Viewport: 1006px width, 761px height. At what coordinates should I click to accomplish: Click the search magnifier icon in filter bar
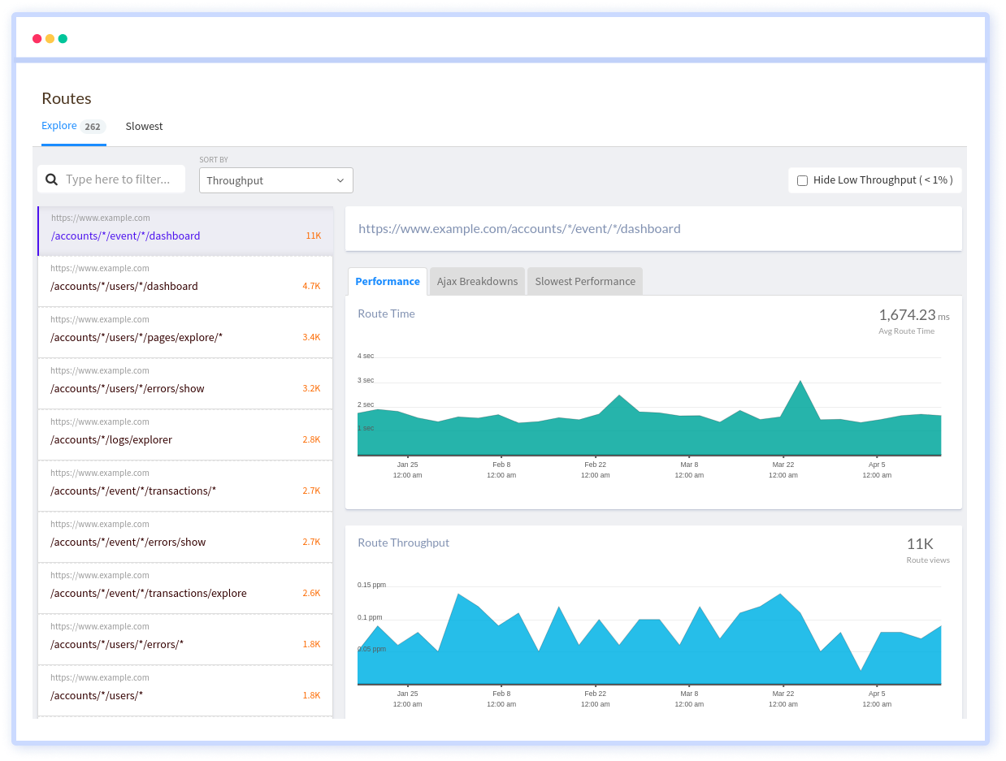point(51,179)
